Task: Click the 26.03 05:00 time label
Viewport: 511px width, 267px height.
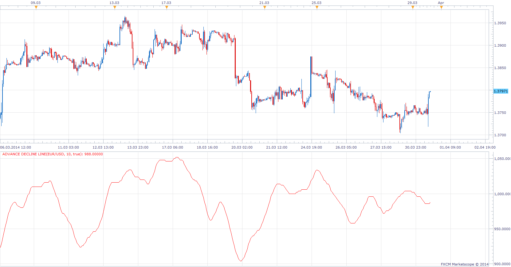Action: click(x=346, y=147)
